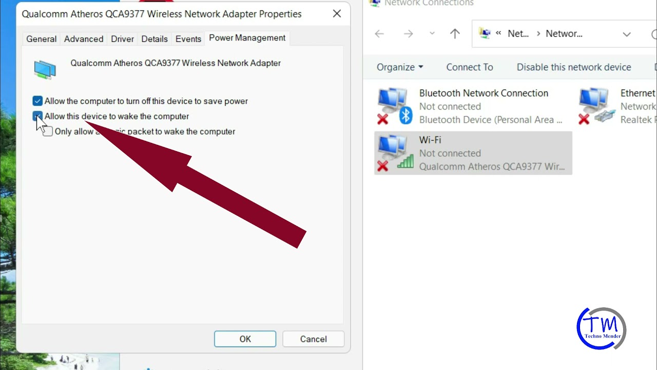Dismiss dialog with the Cancel button
The width and height of the screenshot is (657, 370).
tap(313, 339)
